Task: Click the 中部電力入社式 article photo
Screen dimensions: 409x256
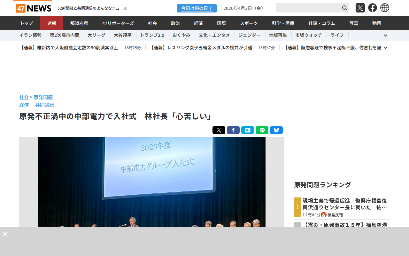Action: pos(152,182)
